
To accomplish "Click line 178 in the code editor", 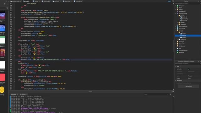I will coord(94,60).
